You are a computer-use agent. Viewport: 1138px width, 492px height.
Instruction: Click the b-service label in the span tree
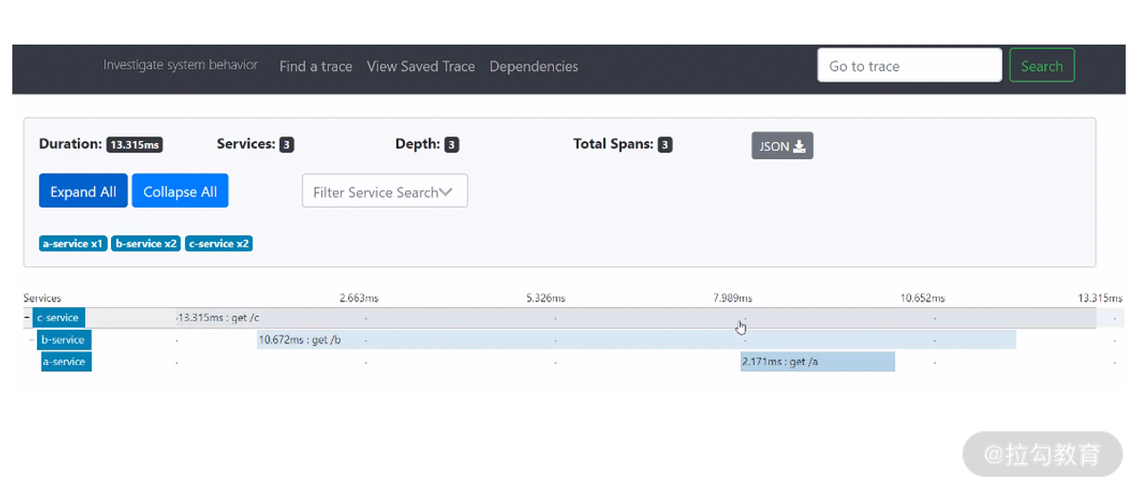tap(64, 339)
